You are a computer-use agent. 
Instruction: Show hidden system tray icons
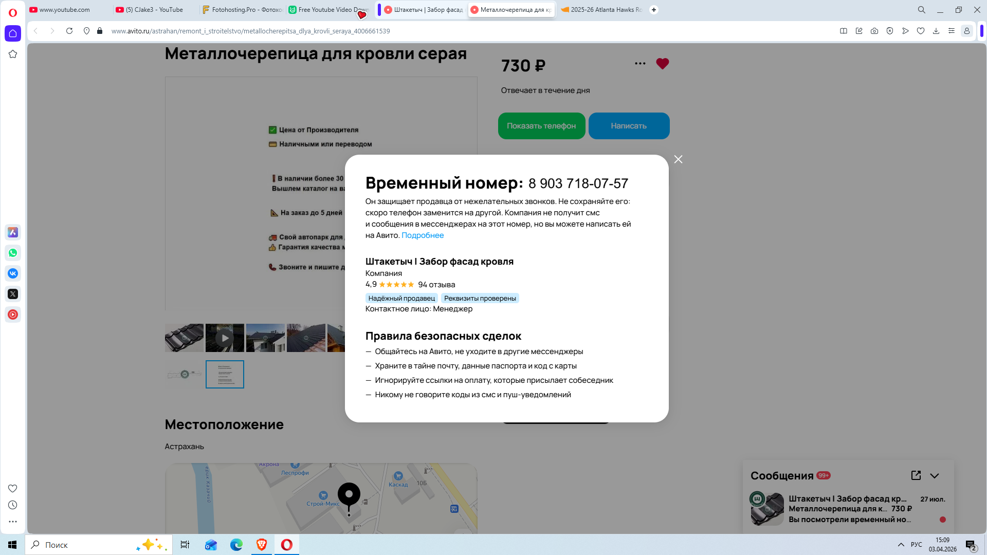901,545
